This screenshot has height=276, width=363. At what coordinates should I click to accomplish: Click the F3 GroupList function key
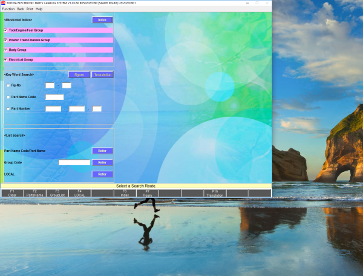(57, 193)
